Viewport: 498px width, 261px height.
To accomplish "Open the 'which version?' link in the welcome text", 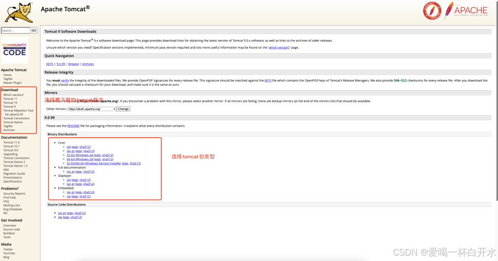I will coord(279,48).
